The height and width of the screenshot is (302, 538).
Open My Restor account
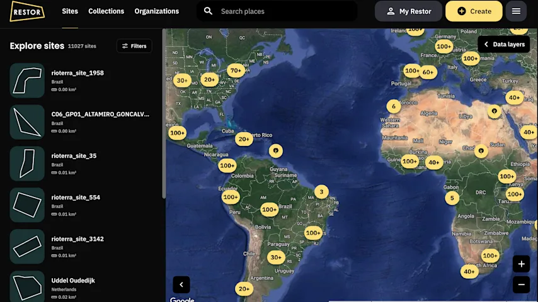(x=408, y=11)
